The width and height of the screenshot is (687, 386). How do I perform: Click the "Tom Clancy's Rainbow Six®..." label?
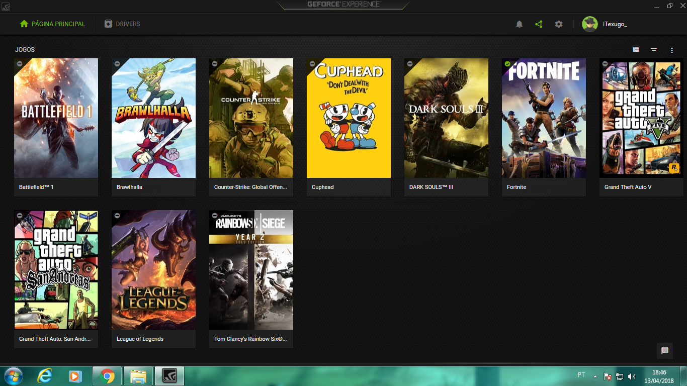point(250,339)
